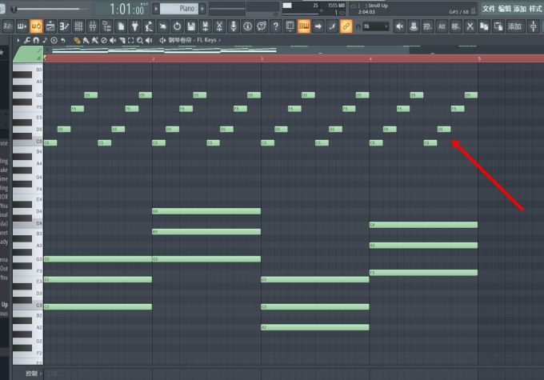
Task: Click the piano roll undo arrow icon
Action: [62, 40]
